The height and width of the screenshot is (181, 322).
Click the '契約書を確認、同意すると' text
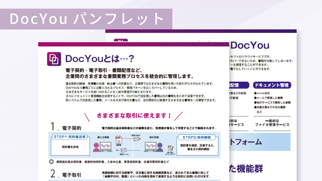coord(197,145)
